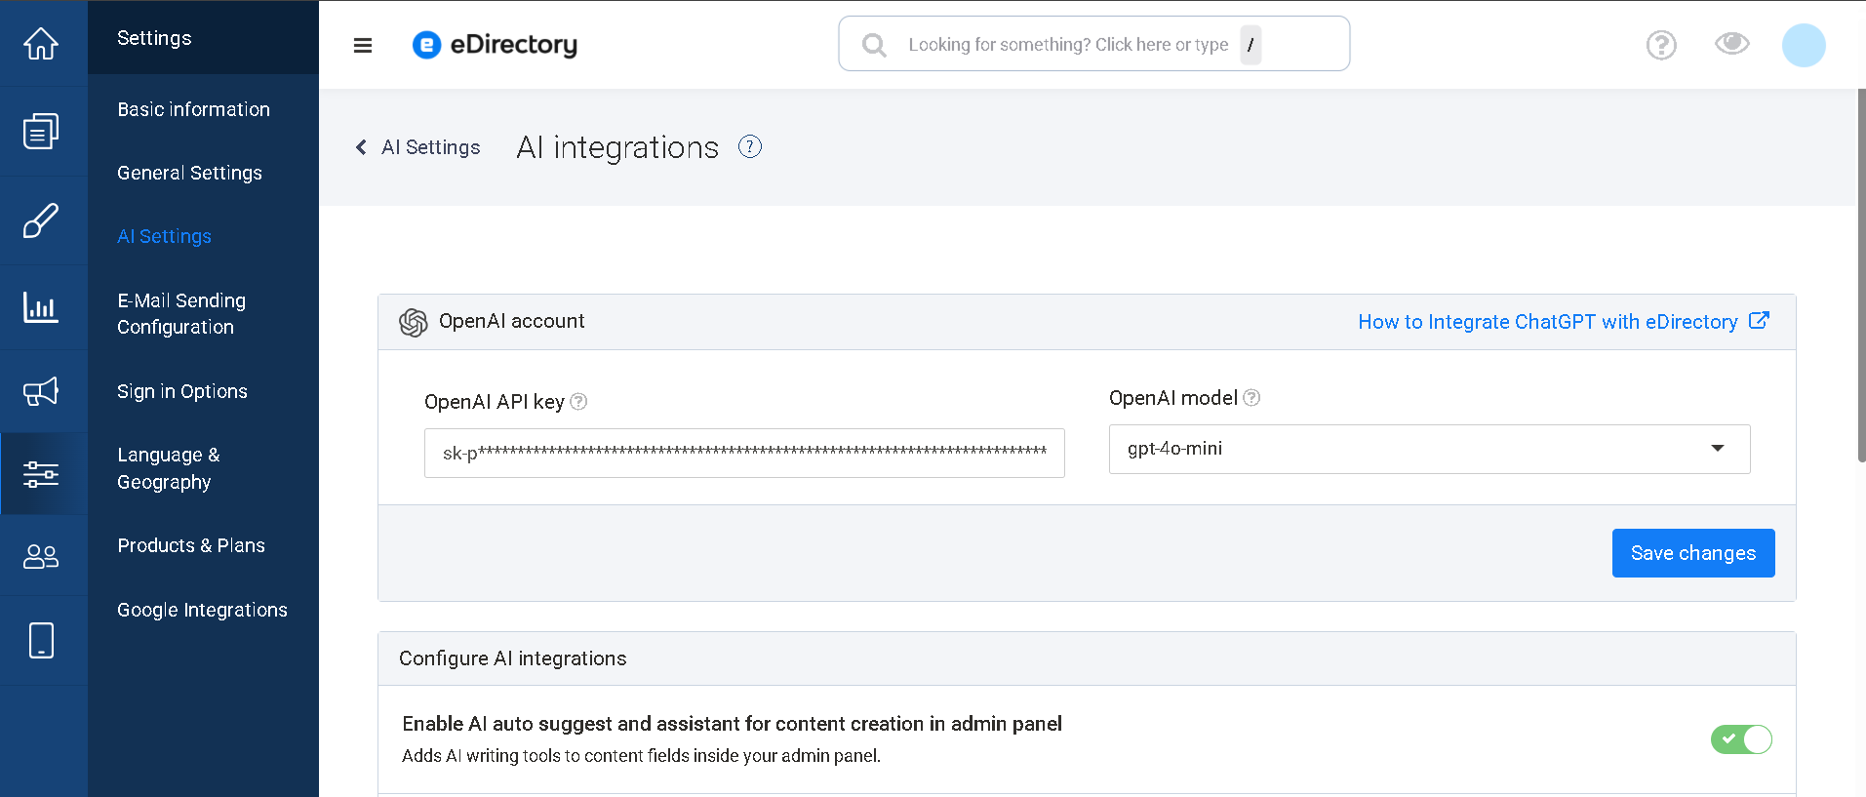Go back to AI Settings via chevron
Viewport: 1866px width, 797px height.
tap(362, 147)
